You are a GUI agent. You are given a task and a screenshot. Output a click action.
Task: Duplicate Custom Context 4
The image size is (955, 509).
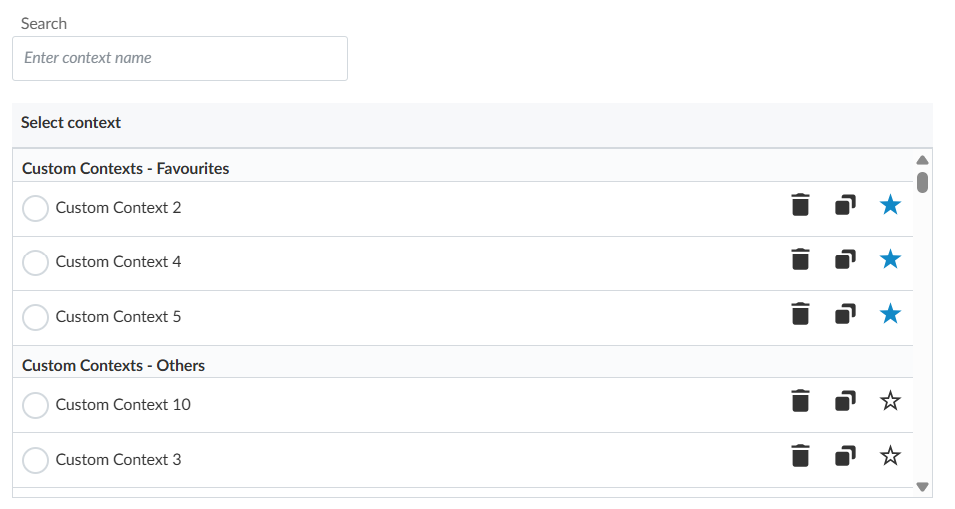[845, 259]
